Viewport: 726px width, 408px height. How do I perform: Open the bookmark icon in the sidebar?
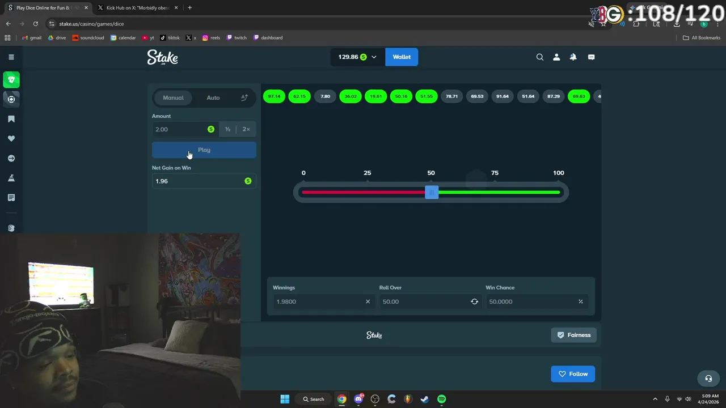(11, 119)
